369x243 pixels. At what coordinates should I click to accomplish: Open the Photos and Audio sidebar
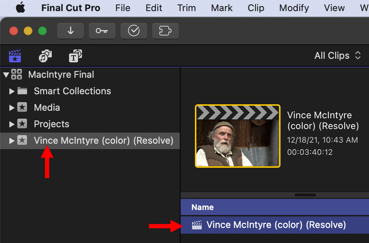45,56
